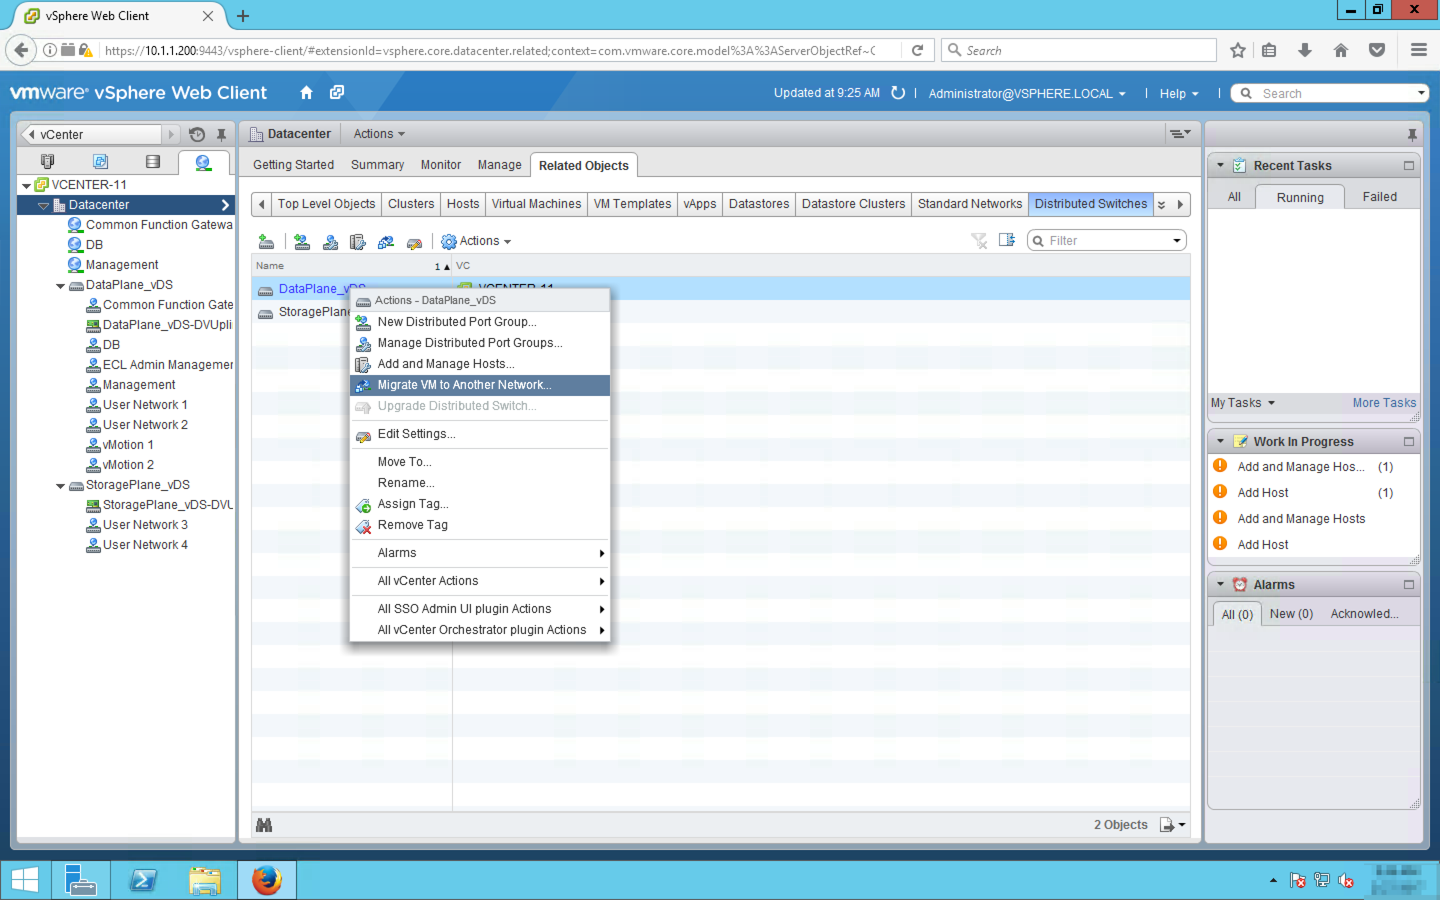Collapse the Recent Tasks panel

1220,165
